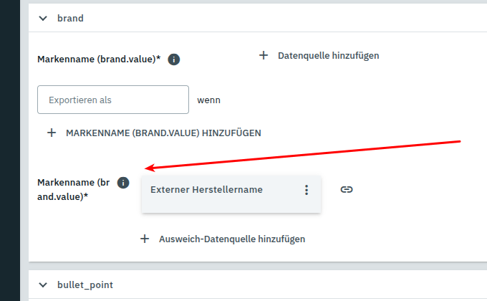
Task: Click plus icon before Ausweich-Datenquelle hinzufügen
Action: click(x=145, y=239)
